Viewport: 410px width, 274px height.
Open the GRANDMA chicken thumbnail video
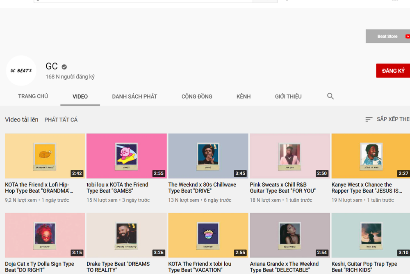(45, 156)
